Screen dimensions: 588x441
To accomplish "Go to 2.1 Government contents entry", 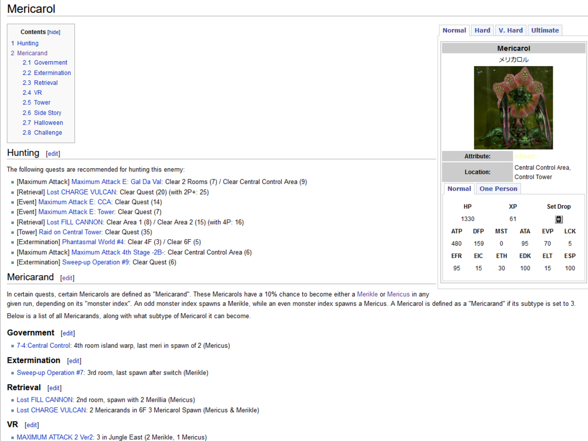I will 45,63.
